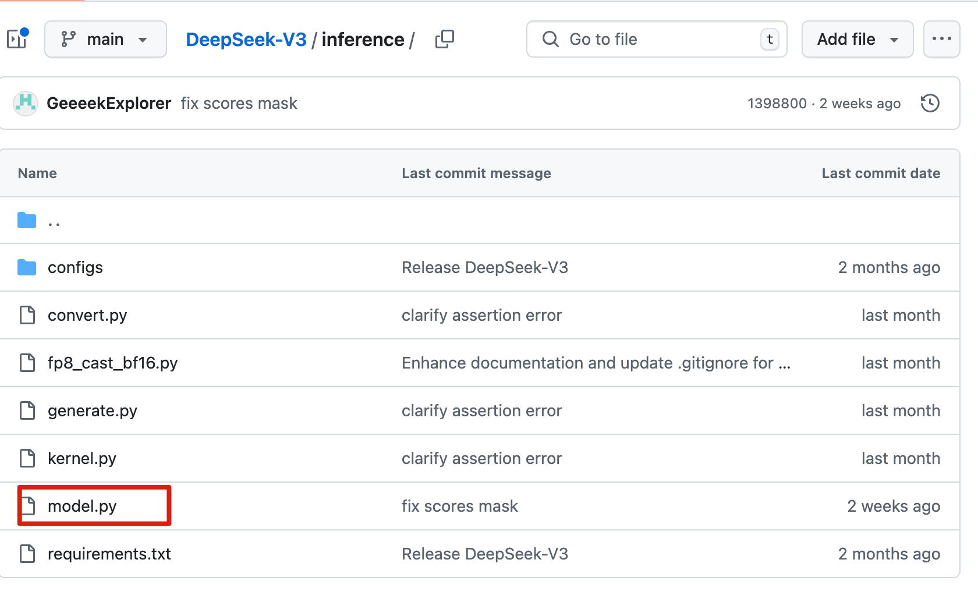The image size is (978, 602).
Task: Open convert.py file
Action: (87, 315)
